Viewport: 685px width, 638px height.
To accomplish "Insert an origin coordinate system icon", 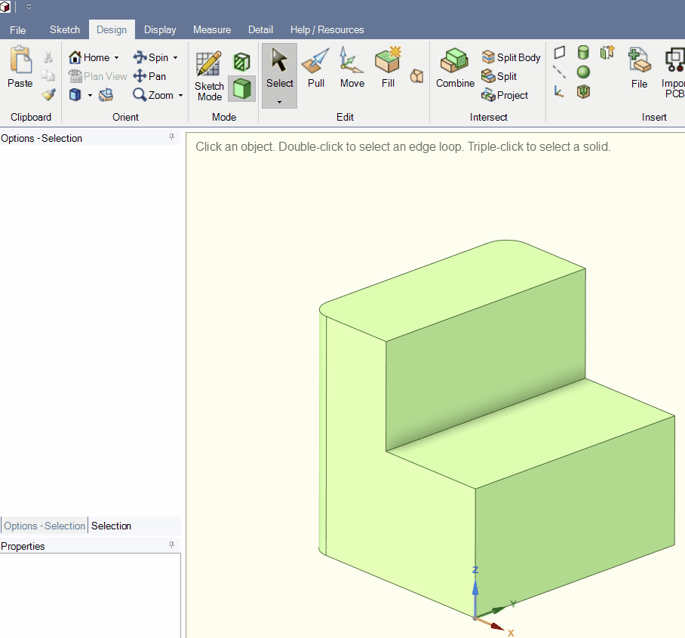I will click(559, 91).
